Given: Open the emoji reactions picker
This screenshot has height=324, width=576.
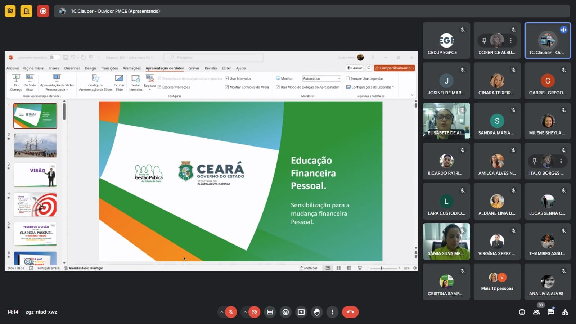Looking at the screenshot, I should (285, 312).
